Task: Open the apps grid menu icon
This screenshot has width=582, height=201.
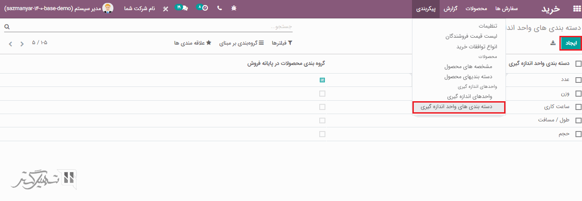Action: pos(576,9)
